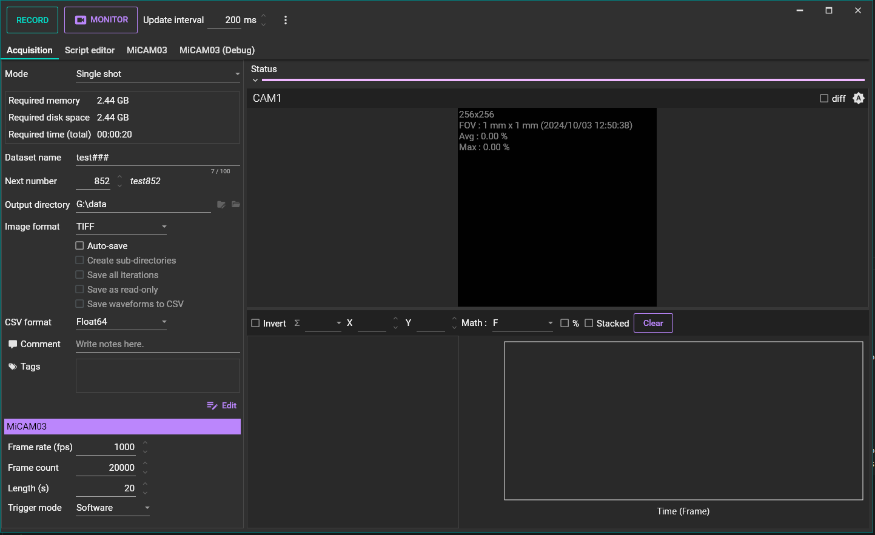Maximize the application window

click(x=829, y=10)
